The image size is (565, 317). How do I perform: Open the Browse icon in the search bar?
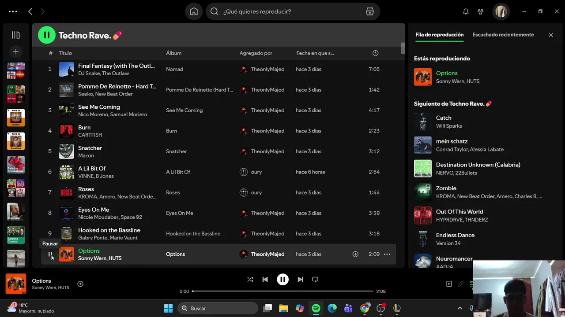pos(370,11)
